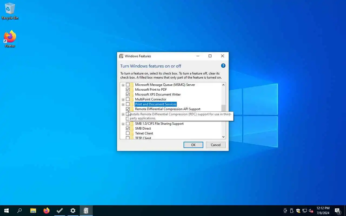Image resolution: width=346 pixels, height=216 pixels.
Task: Minimize the Windows Features window
Action: 198,56
